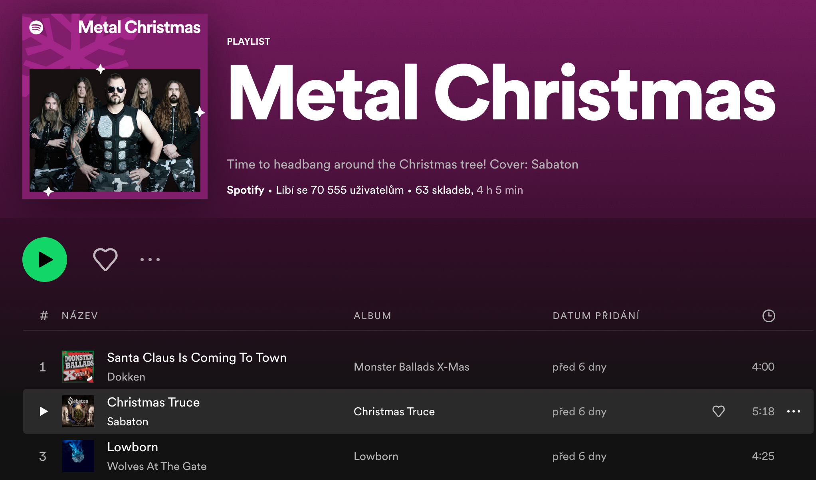Sort by track number hash column
The height and width of the screenshot is (480, 816).
[x=44, y=316]
